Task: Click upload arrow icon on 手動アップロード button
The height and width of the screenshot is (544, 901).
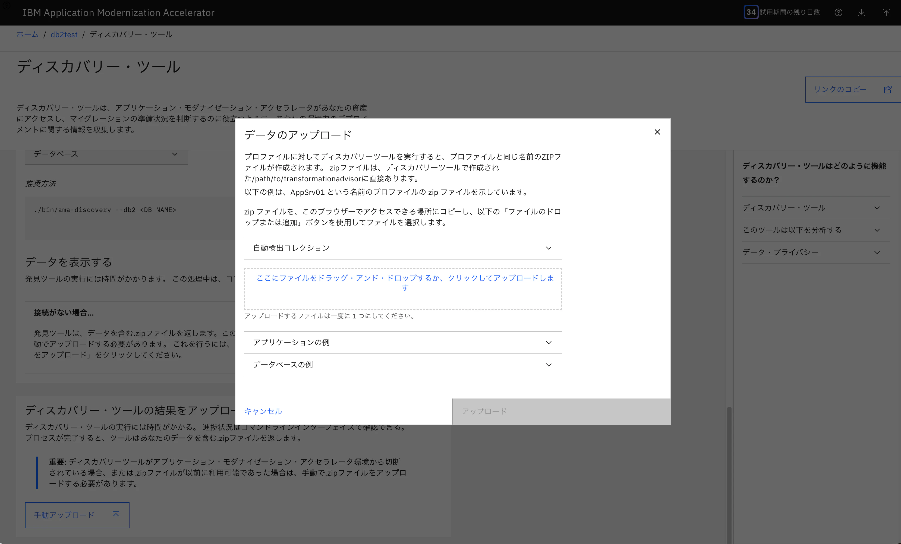Action: pos(116,515)
